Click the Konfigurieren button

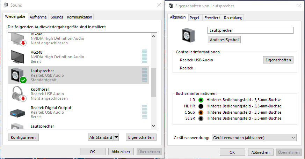tap(23, 137)
